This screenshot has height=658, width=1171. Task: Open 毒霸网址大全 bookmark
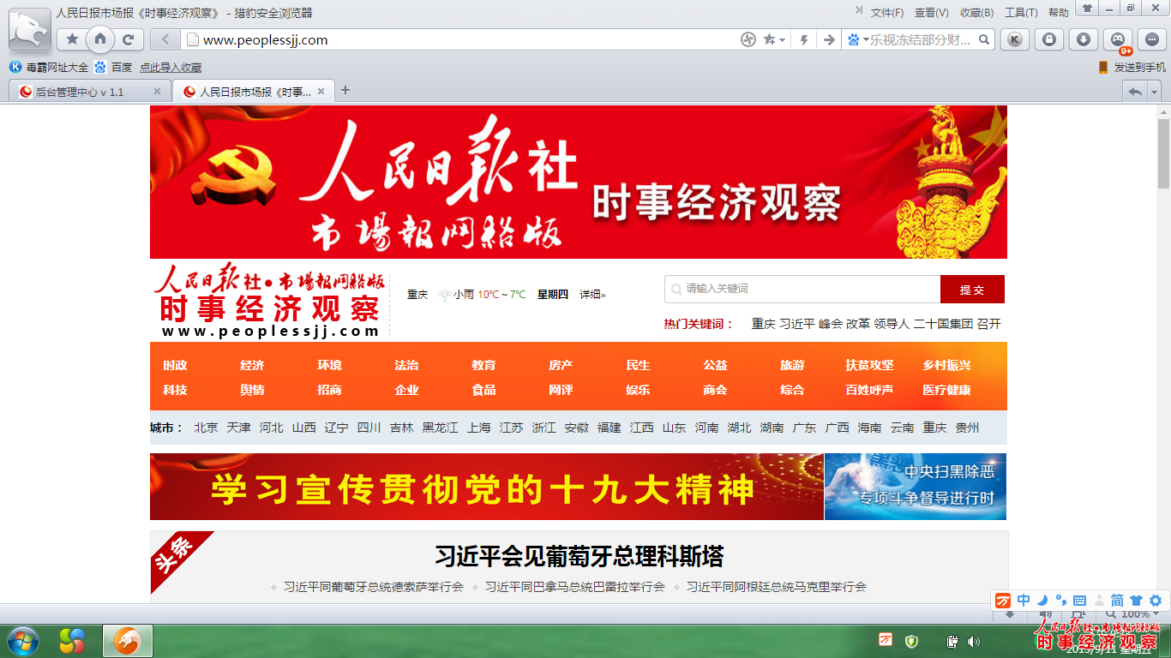coord(49,67)
